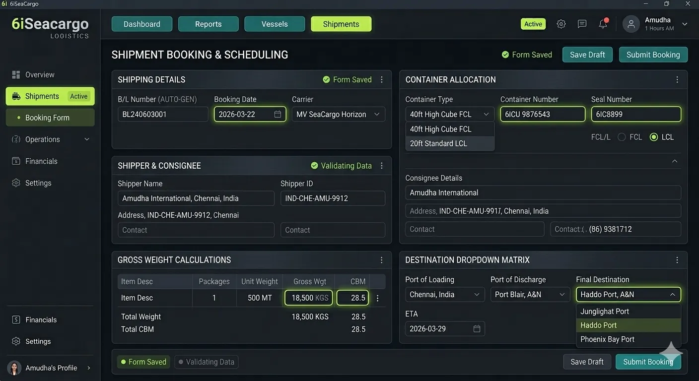Toggle the Validating Data chip at bottom
This screenshot has width=699, height=381.
click(206, 362)
